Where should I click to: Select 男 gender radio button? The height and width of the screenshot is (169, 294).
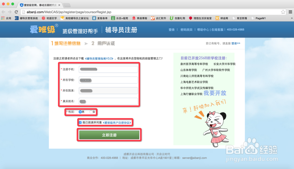pos(80,112)
